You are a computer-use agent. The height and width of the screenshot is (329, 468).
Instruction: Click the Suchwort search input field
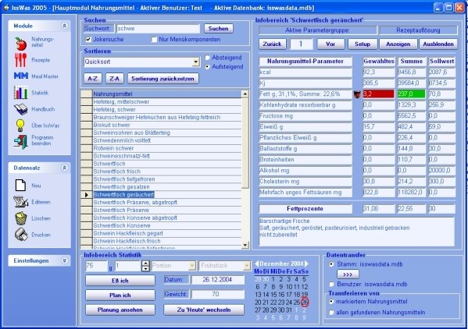tap(158, 29)
